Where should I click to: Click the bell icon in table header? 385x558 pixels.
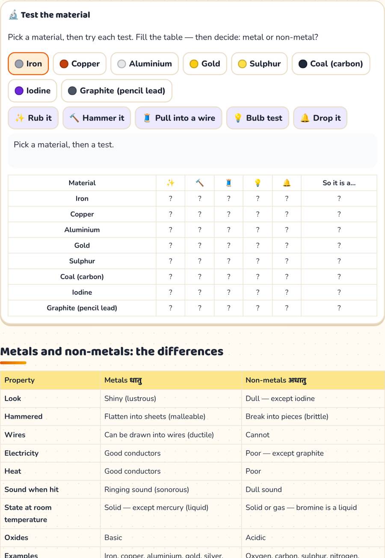(287, 183)
